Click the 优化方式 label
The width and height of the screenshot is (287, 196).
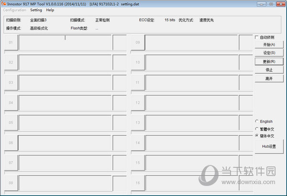[186, 20]
